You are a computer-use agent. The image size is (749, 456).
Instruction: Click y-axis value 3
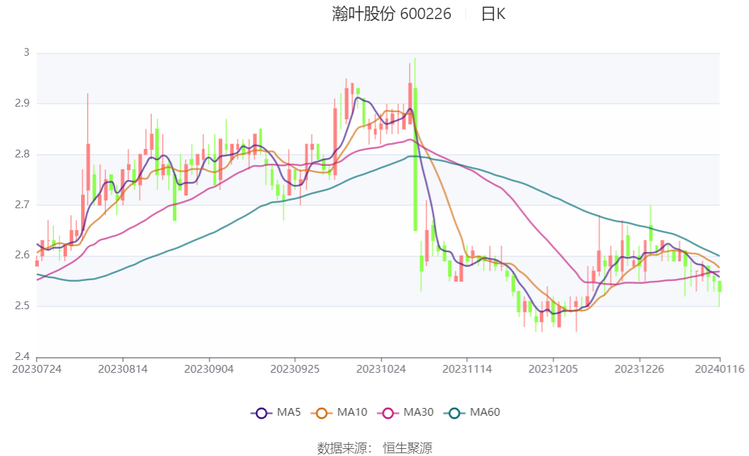(27, 52)
